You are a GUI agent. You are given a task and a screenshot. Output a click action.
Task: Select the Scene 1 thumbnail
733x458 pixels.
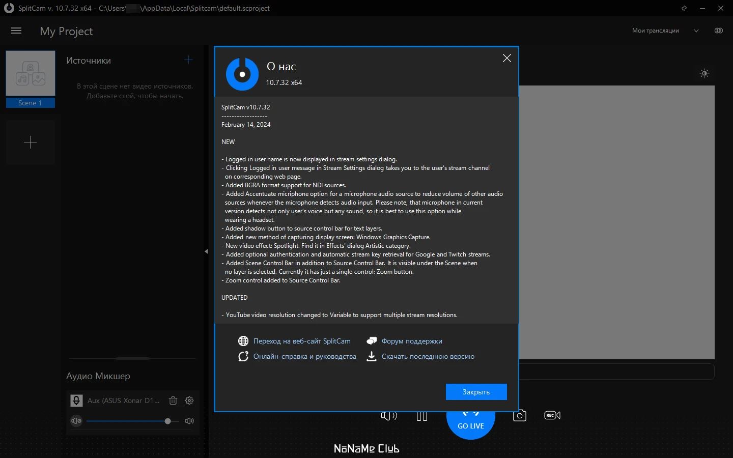tap(31, 79)
